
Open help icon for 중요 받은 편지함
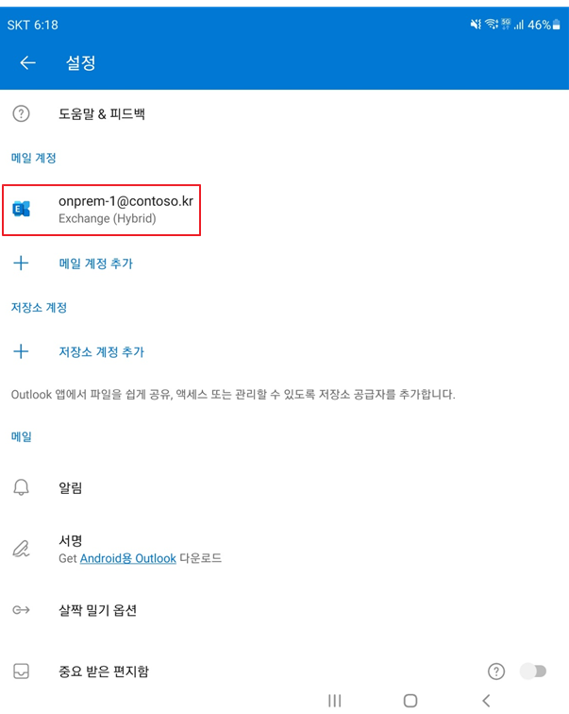click(x=496, y=671)
